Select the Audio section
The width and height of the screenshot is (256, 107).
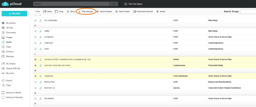tap(9, 42)
